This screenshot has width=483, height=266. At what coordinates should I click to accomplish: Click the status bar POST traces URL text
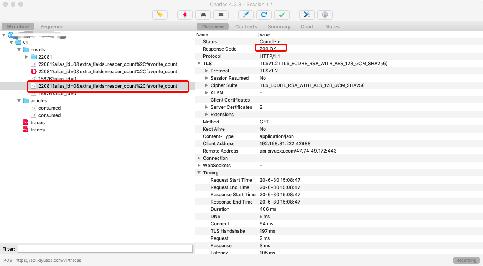coord(42,260)
